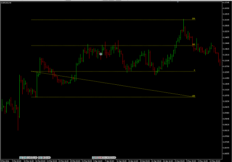Click the news event marker icon on the chart

tap(101, 54)
